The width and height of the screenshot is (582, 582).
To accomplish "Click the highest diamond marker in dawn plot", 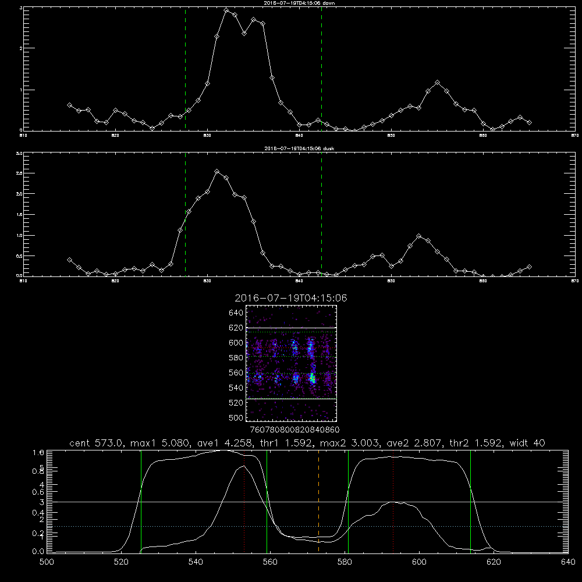I will pos(226,10).
